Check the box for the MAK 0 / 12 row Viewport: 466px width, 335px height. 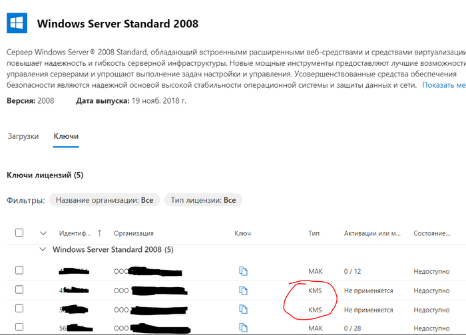[19, 271]
